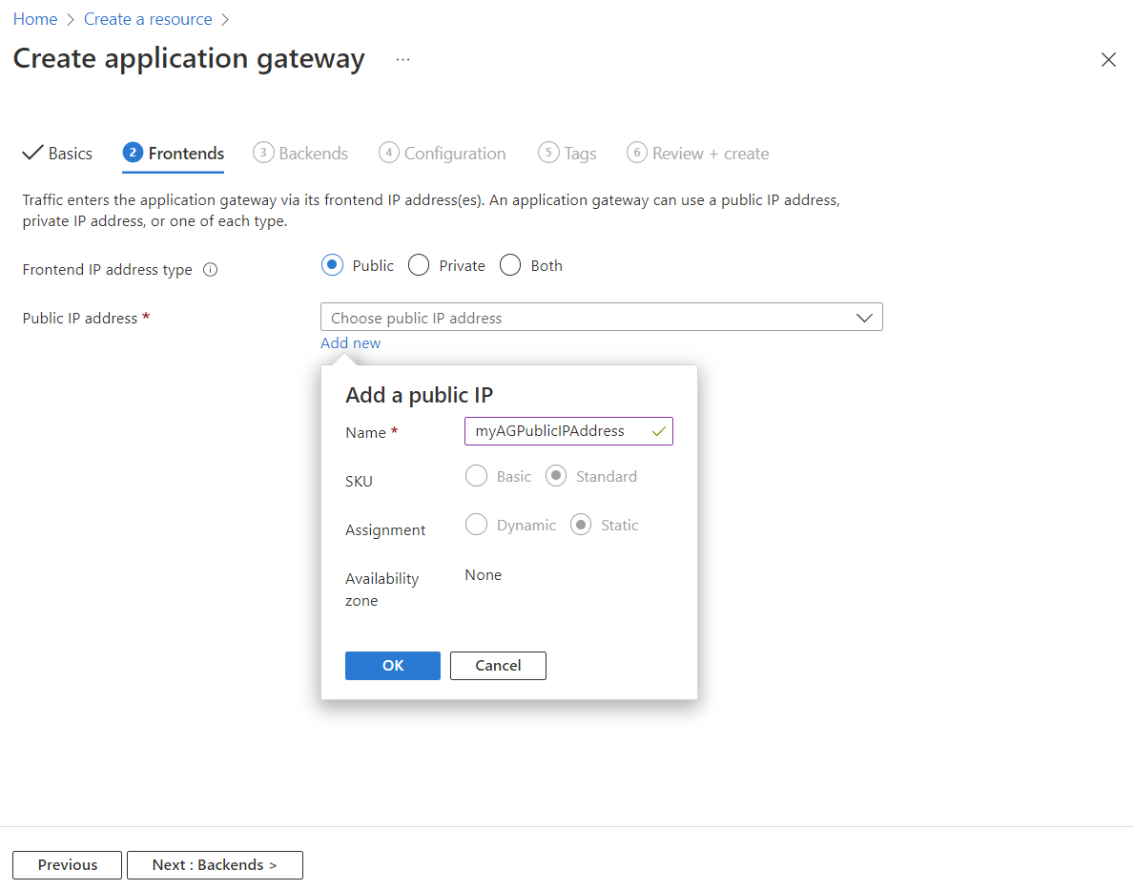Click the green validation checkmark in the Name field

point(659,430)
